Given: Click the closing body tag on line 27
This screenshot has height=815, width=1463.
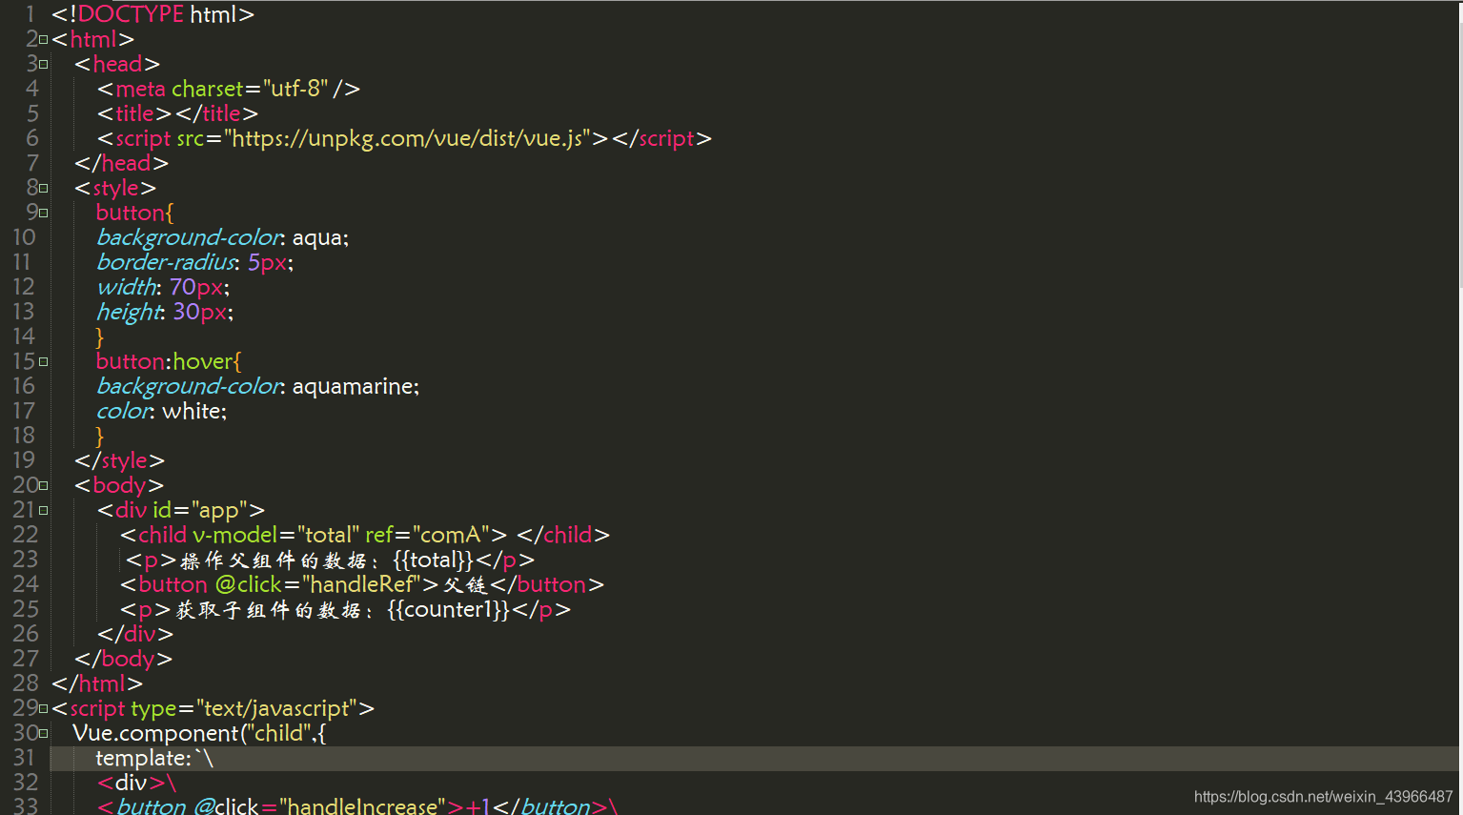Looking at the screenshot, I should pos(124,659).
